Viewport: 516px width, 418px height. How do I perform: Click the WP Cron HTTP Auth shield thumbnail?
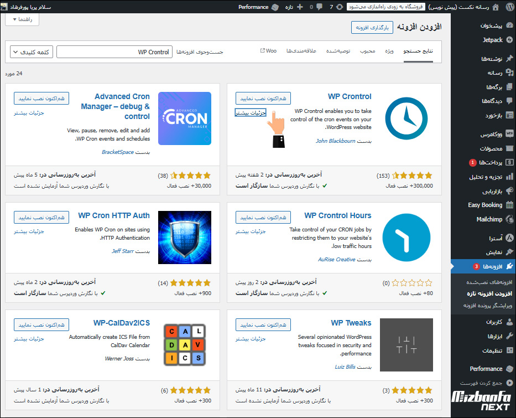tap(185, 238)
